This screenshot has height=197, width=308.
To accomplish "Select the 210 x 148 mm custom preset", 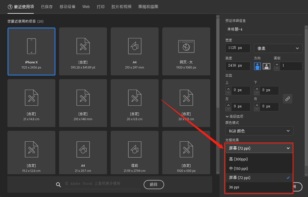I will [x=83, y=103].
